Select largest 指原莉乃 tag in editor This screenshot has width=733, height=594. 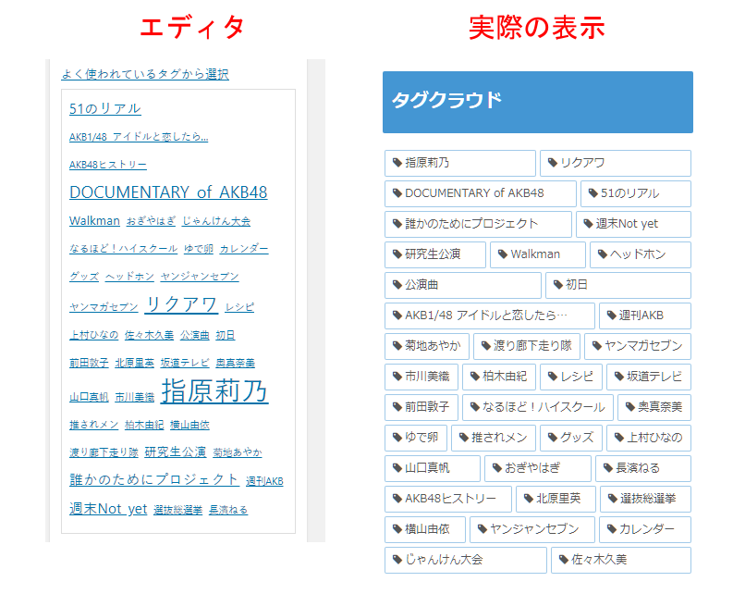click(215, 390)
